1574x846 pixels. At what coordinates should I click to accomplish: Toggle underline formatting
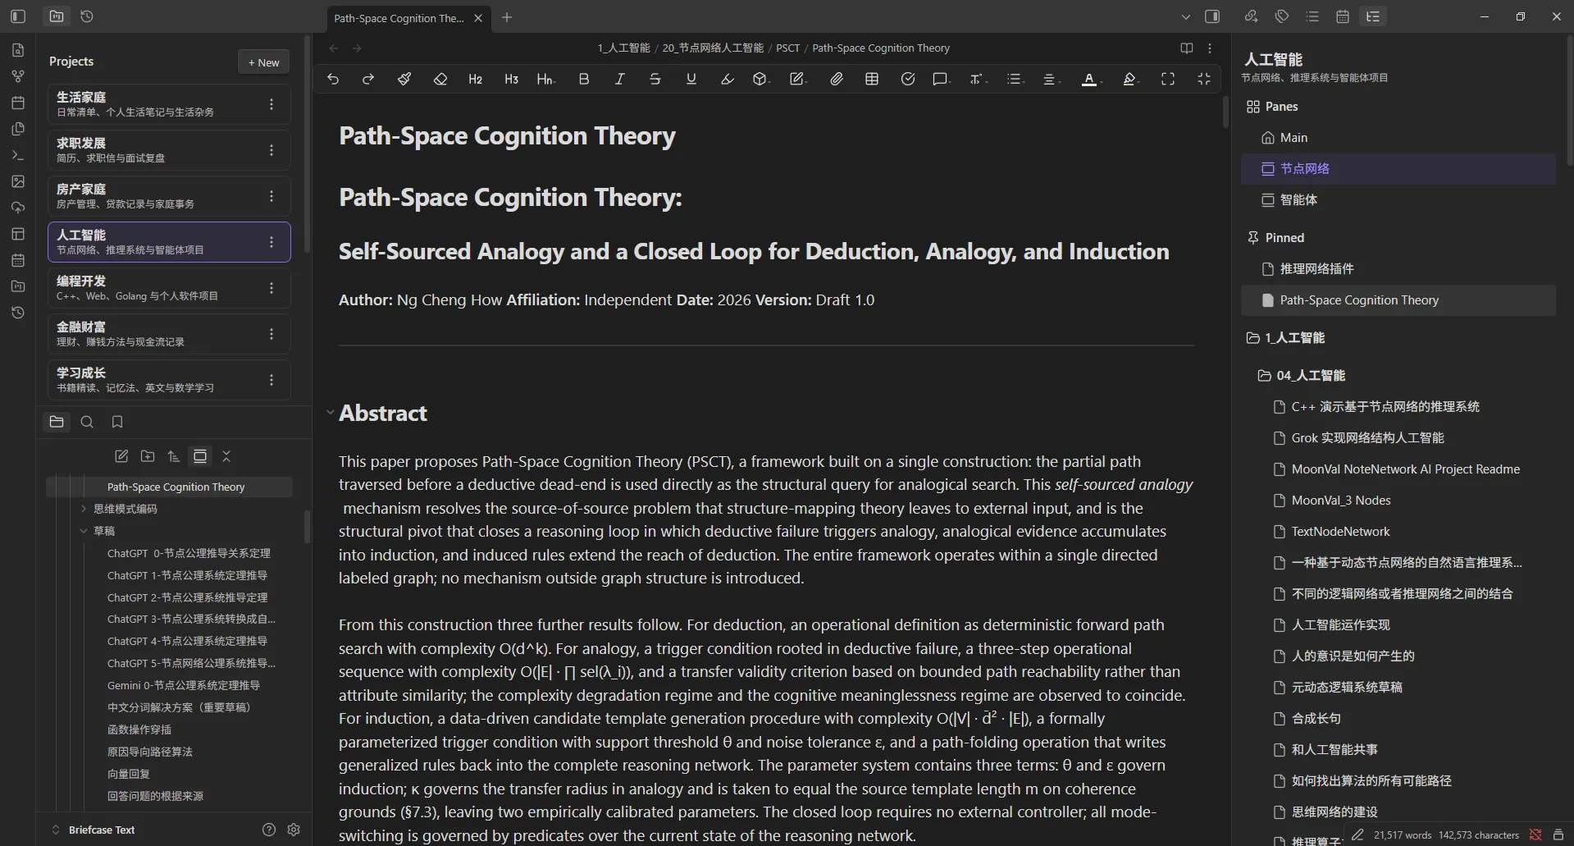coord(691,79)
